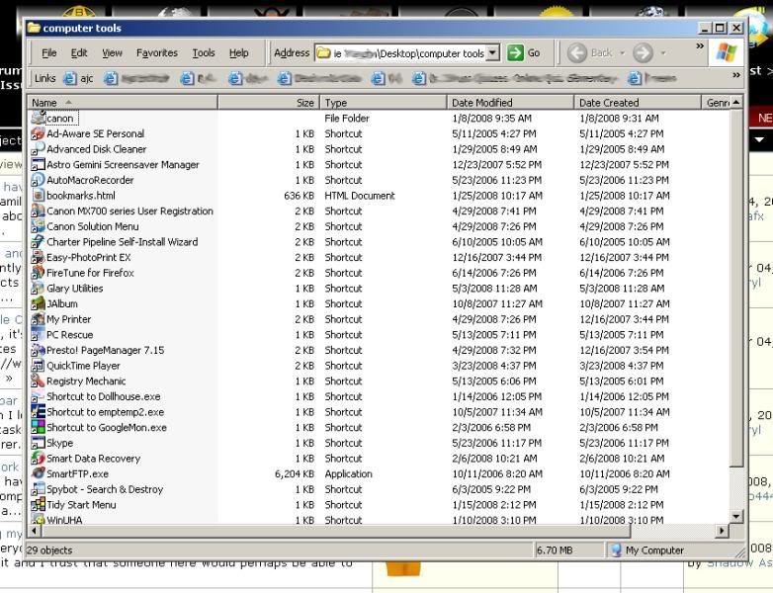This screenshot has width=773, height=593.
Task: Click the PC Rescue icon
Action: tap(38, 334)
